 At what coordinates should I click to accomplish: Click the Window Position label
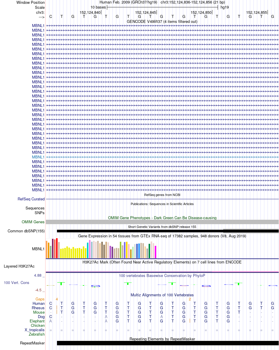[x=30, y=3]
